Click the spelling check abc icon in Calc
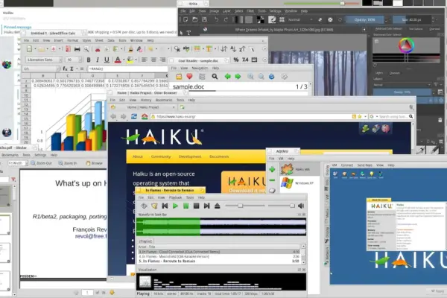This screenshot has width=447, height=298. click(x=186, y=49)
